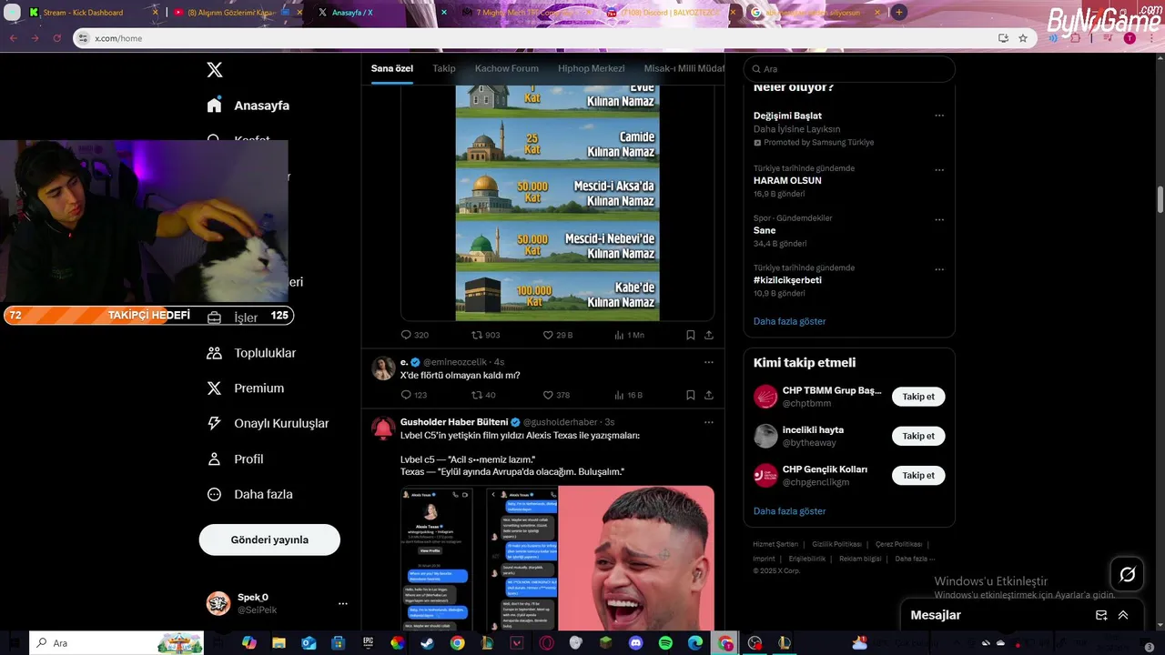Click new message icon in Mesajlar bar
The image size is (1165, 655).
pos(1101,615)
